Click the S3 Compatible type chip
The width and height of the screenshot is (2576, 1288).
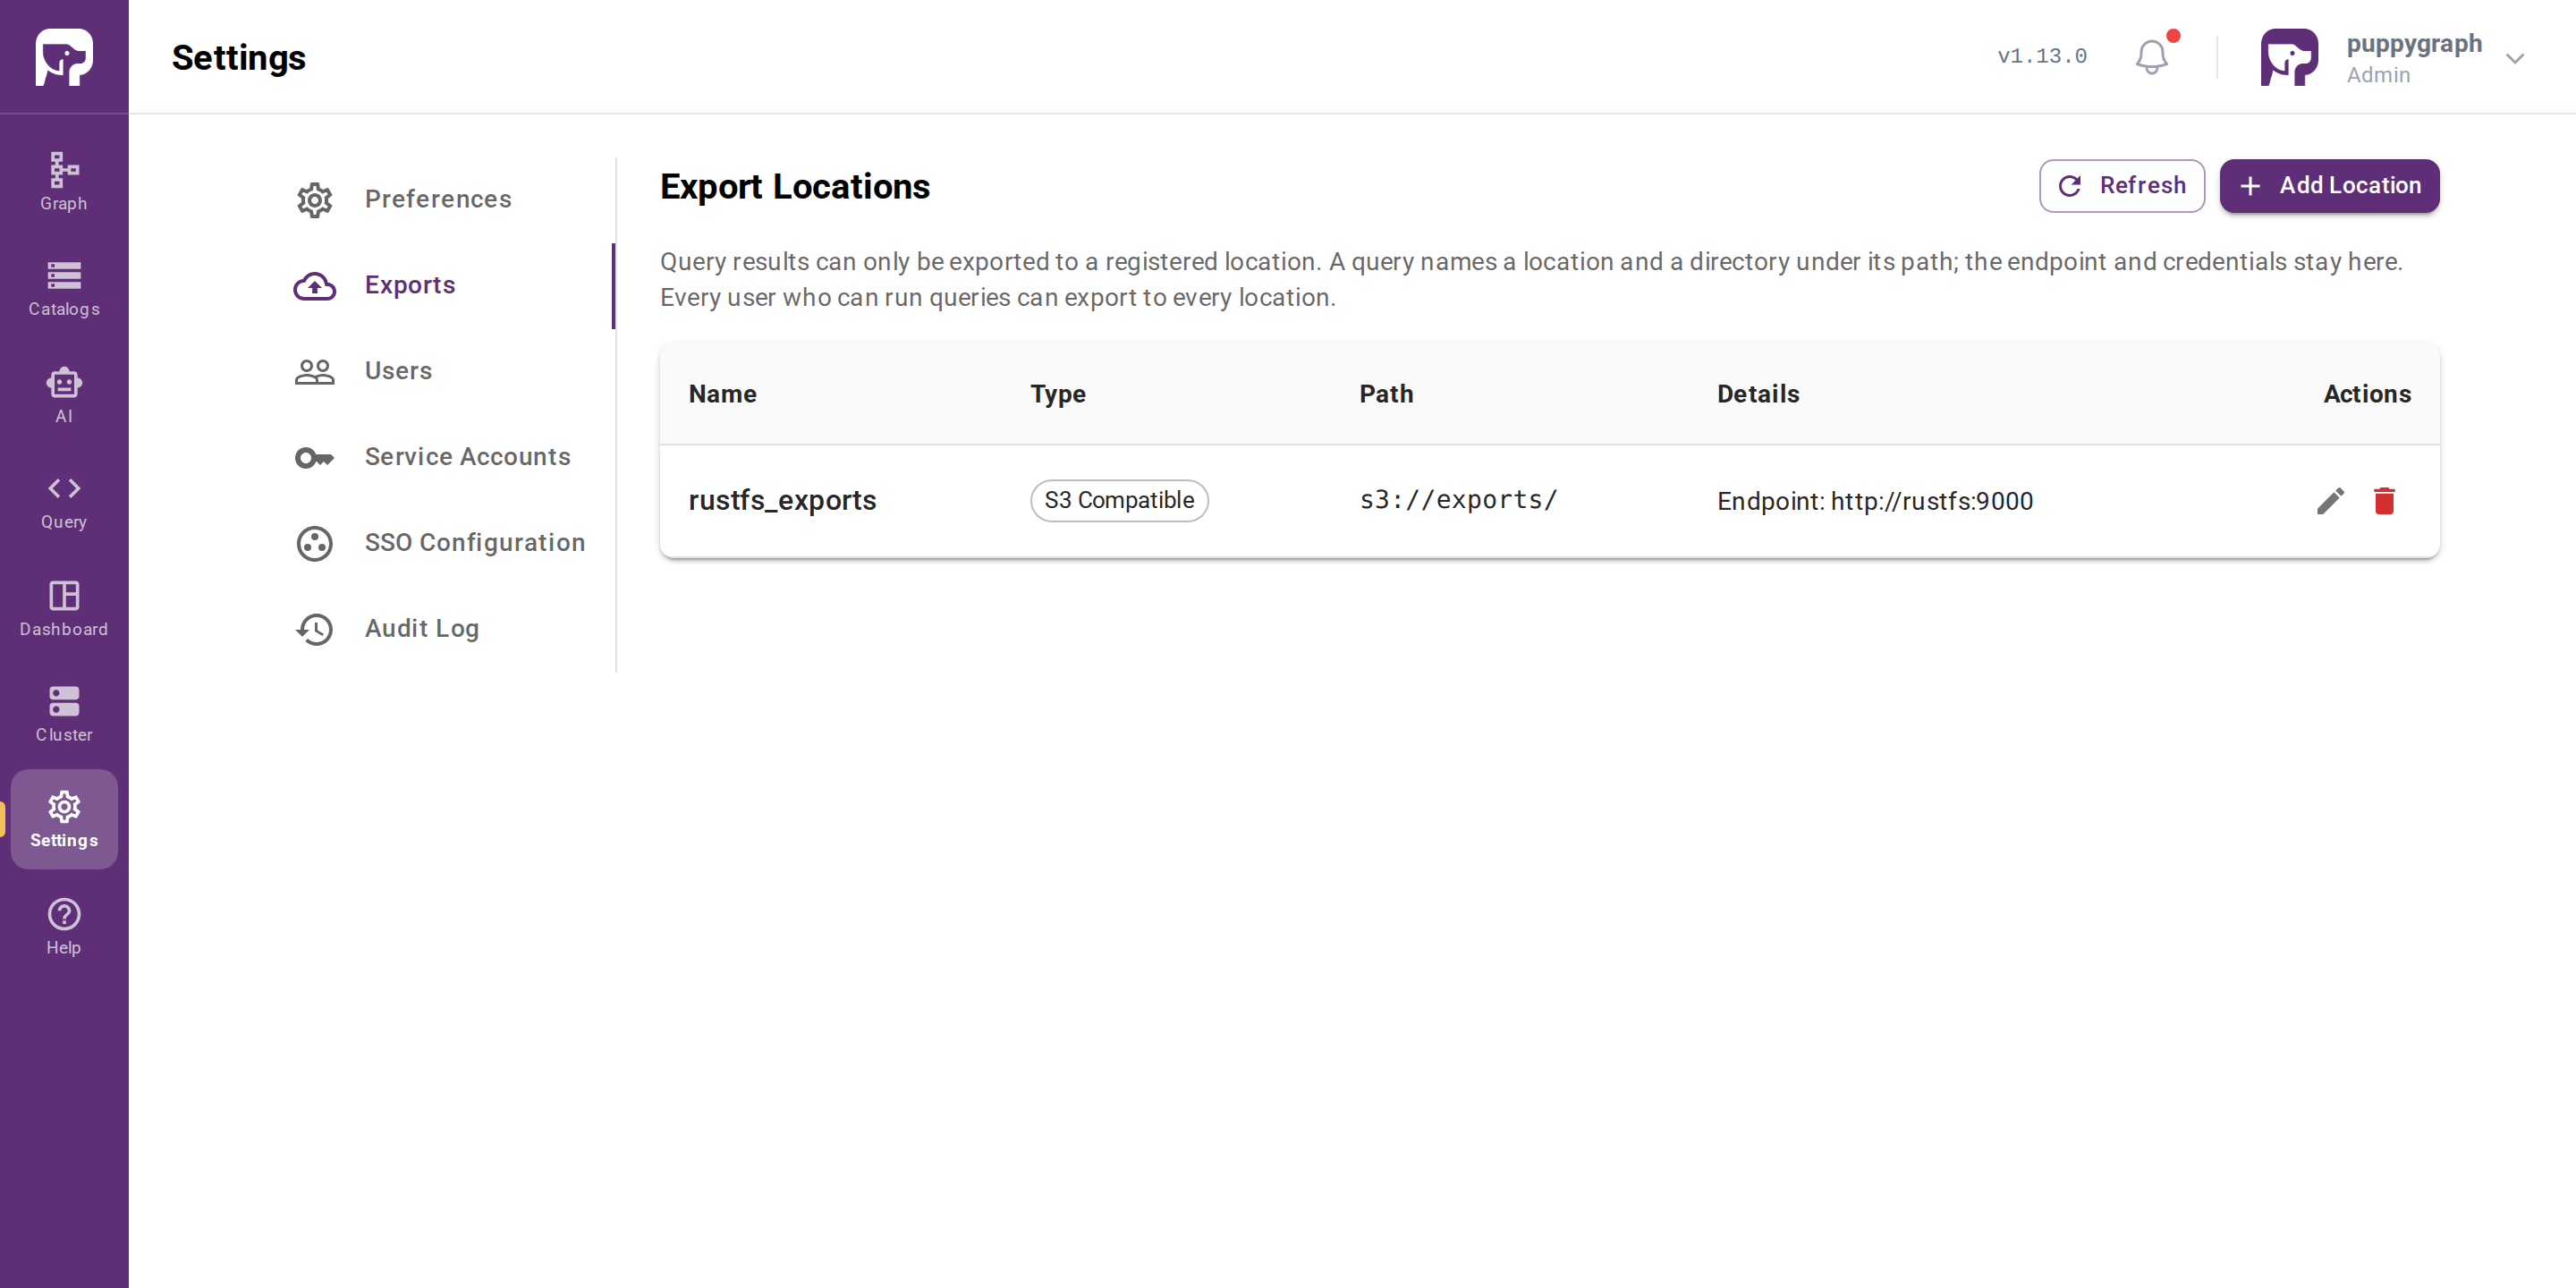coord(1119,500)
